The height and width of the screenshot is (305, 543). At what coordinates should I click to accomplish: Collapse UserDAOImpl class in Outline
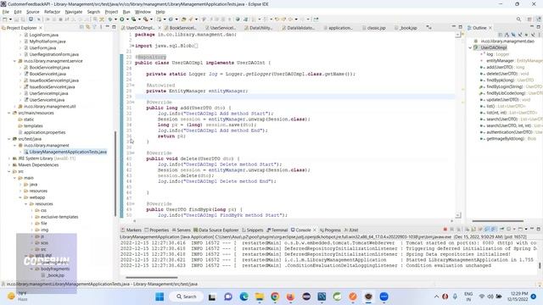click(x=470, y=47)
